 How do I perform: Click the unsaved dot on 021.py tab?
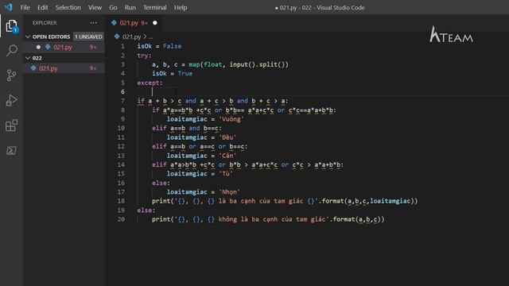click(x=155, y=23)
